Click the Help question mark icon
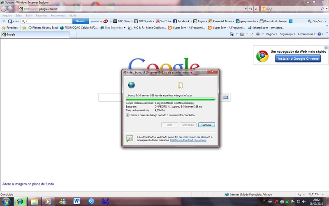Screen dimensions: 329x206 point(320,34)
